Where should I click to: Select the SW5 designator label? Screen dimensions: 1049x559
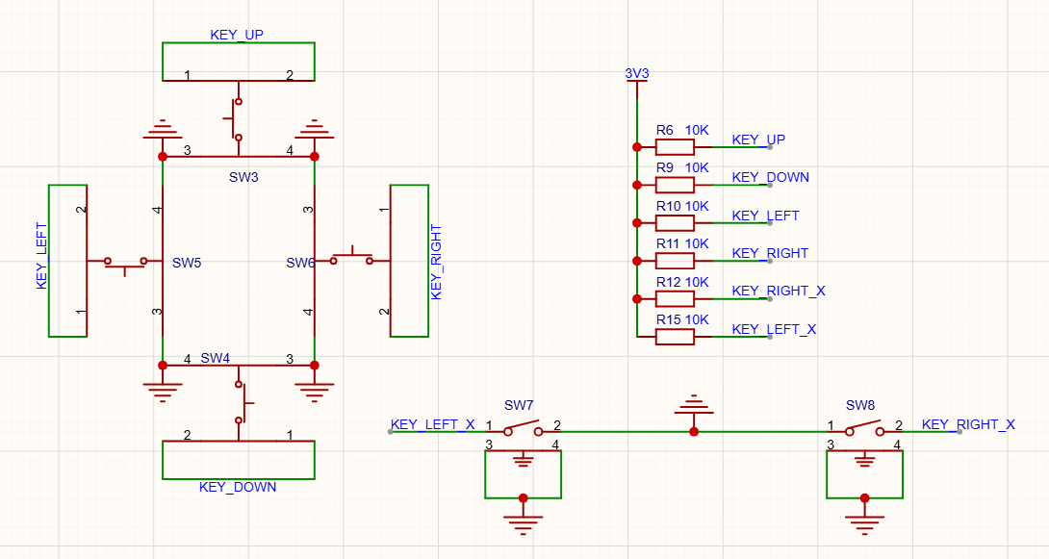tap(187, 263)
